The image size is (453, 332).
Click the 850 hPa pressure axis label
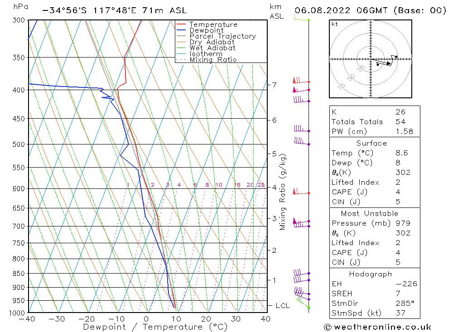click(x=19, y=273)
